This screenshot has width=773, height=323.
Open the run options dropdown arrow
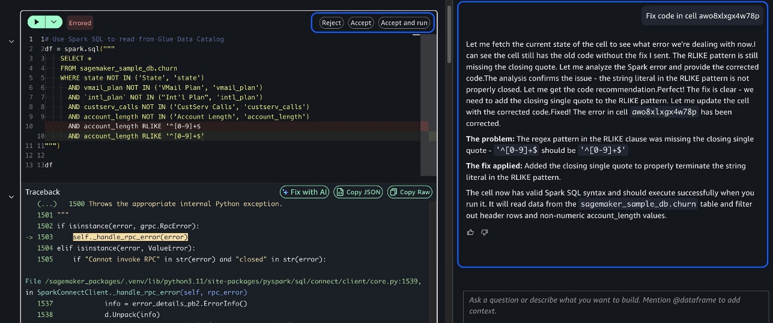pyautogui.click(x=54, y=22)
